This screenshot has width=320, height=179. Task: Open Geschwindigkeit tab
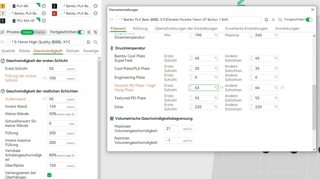coord(48,51)
